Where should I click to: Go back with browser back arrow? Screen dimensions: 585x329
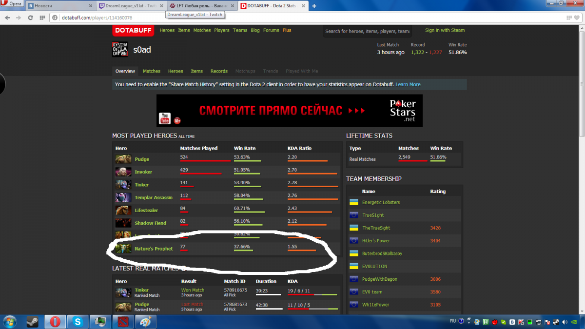(7, 18)
